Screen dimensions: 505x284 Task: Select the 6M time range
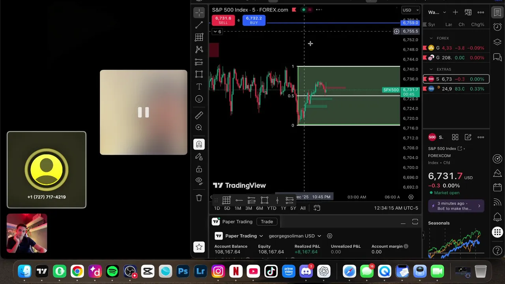pos(259,208)
